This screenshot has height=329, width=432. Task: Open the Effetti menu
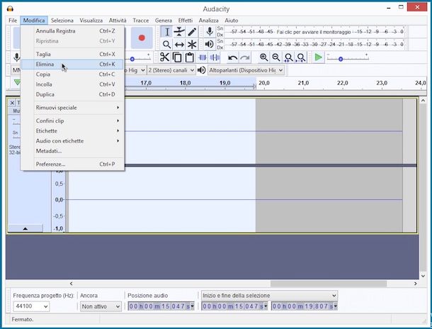pos(185,21)
